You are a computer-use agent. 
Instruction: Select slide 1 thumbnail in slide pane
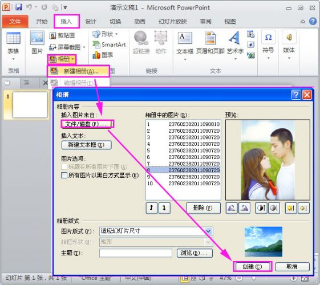(x=30, y=105)
